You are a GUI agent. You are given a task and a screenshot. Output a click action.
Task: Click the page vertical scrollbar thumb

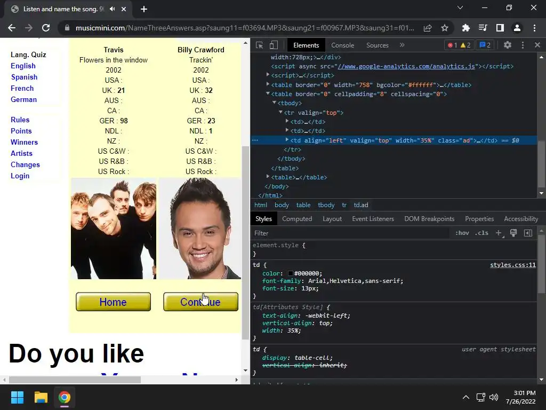click(x=245, y=243)
